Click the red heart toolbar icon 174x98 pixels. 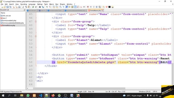[x=107, y=7]
